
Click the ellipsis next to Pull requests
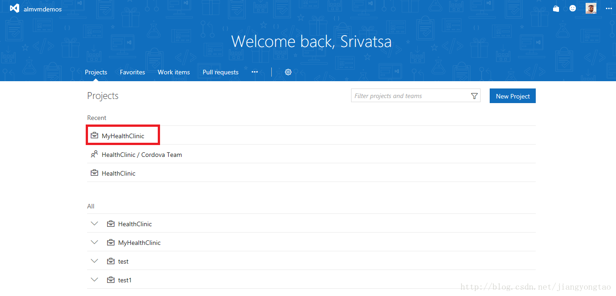[x=254, y=72]
